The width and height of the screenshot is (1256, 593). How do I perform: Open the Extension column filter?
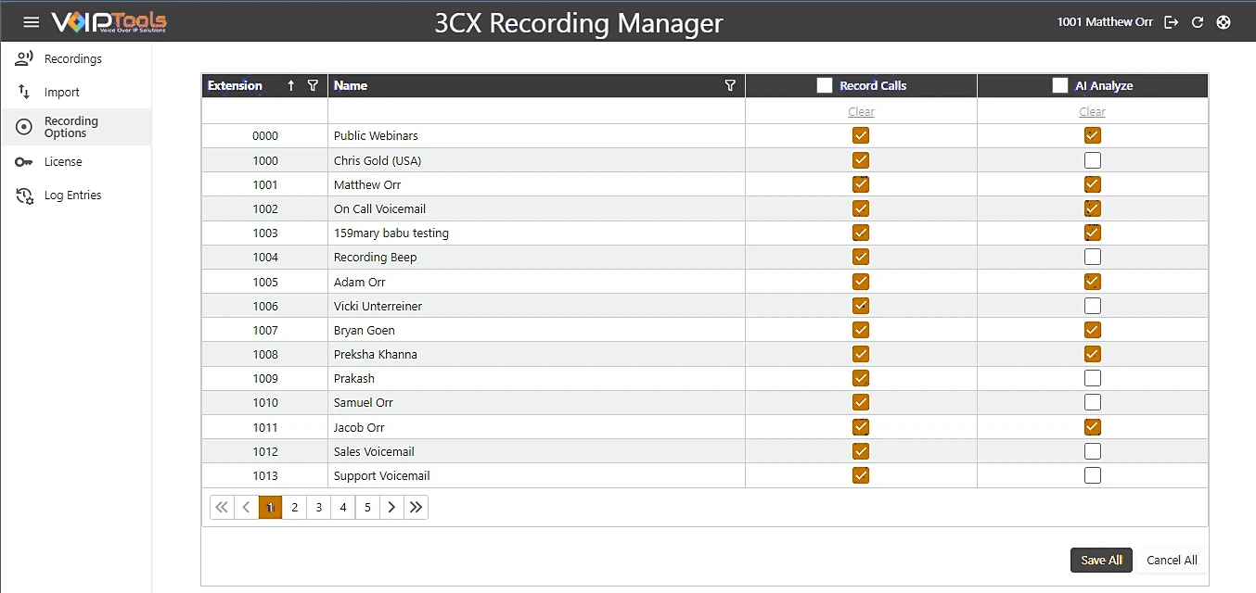313,85
